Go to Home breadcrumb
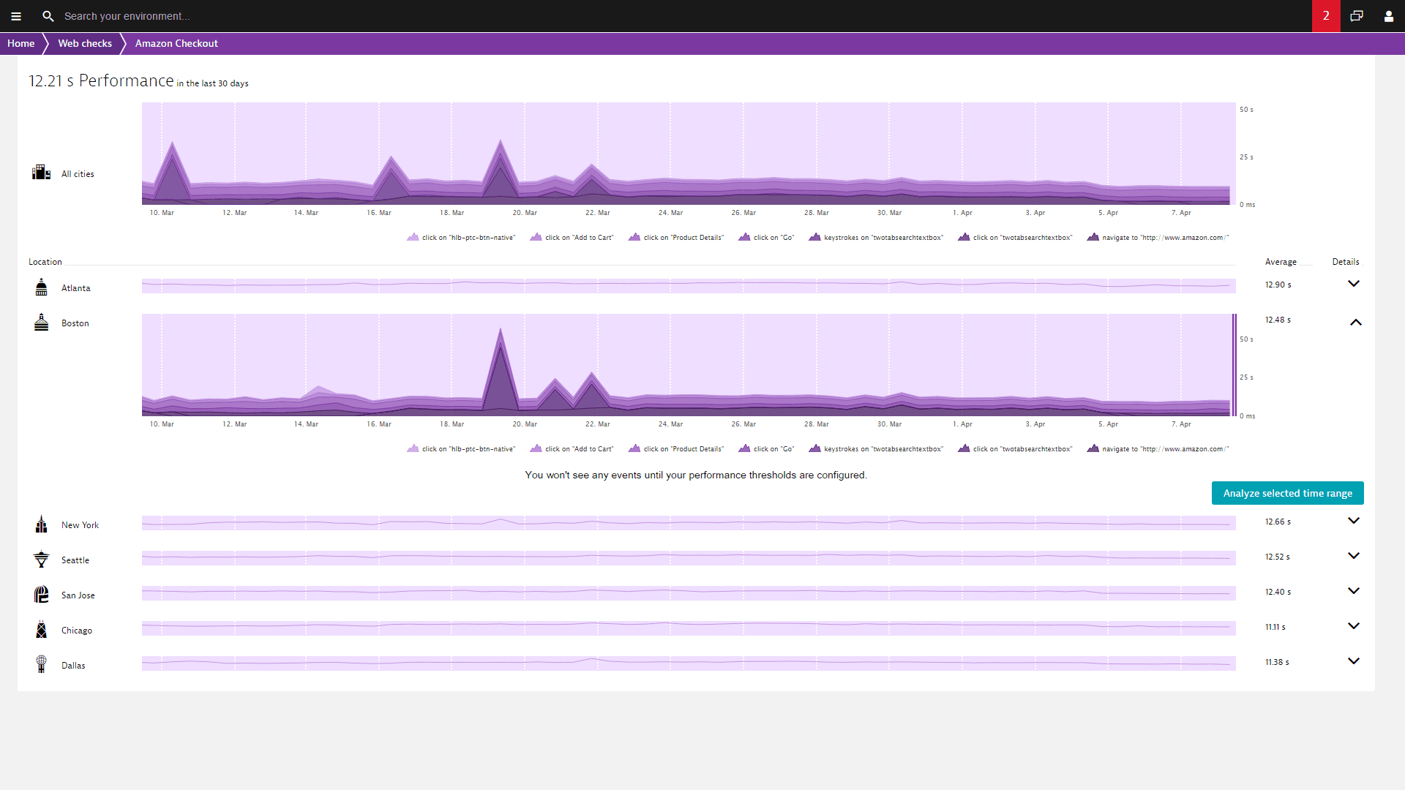The width and height of the screenshot is (1405, 790). coord(21,43)
